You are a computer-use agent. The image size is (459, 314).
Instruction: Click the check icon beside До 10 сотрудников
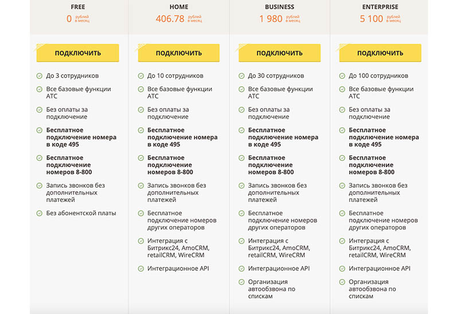click(x=141, y=76)
